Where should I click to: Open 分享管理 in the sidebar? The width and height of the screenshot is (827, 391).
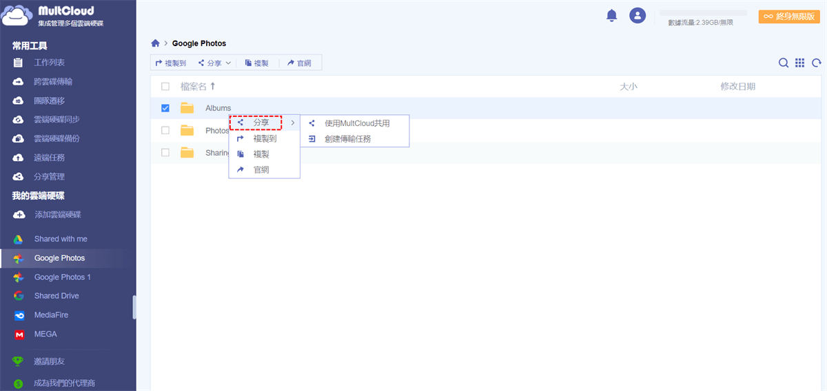coord(50,177)
